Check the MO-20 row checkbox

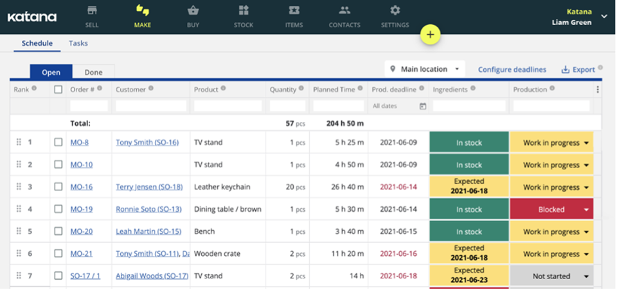[x=58, y=232]
